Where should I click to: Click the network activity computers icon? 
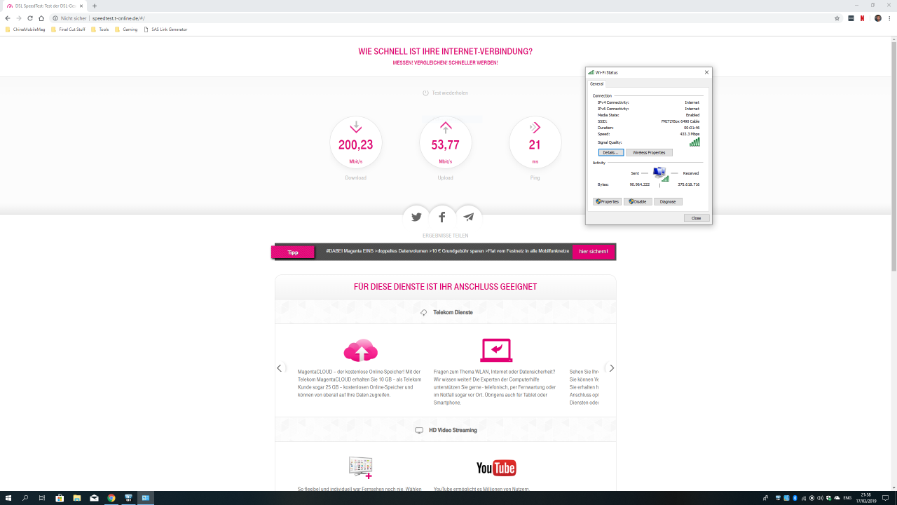click(x=660, y=173)
